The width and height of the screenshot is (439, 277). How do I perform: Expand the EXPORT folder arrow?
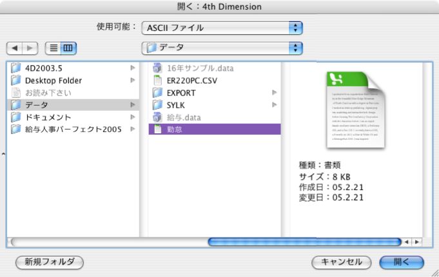coord(274,92)
